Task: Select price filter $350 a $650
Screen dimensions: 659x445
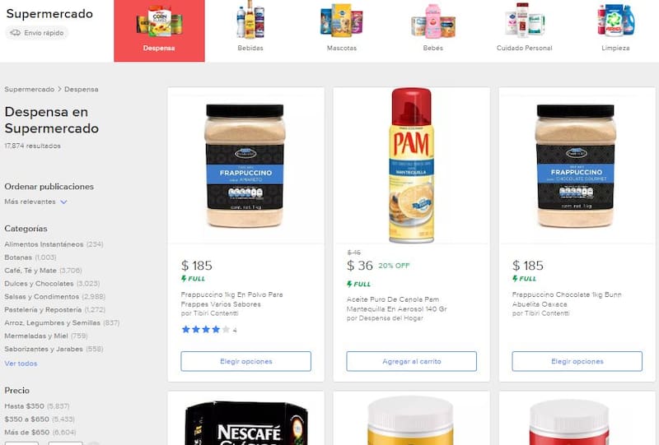Action: pyautogui.click(x=39, y=419)
